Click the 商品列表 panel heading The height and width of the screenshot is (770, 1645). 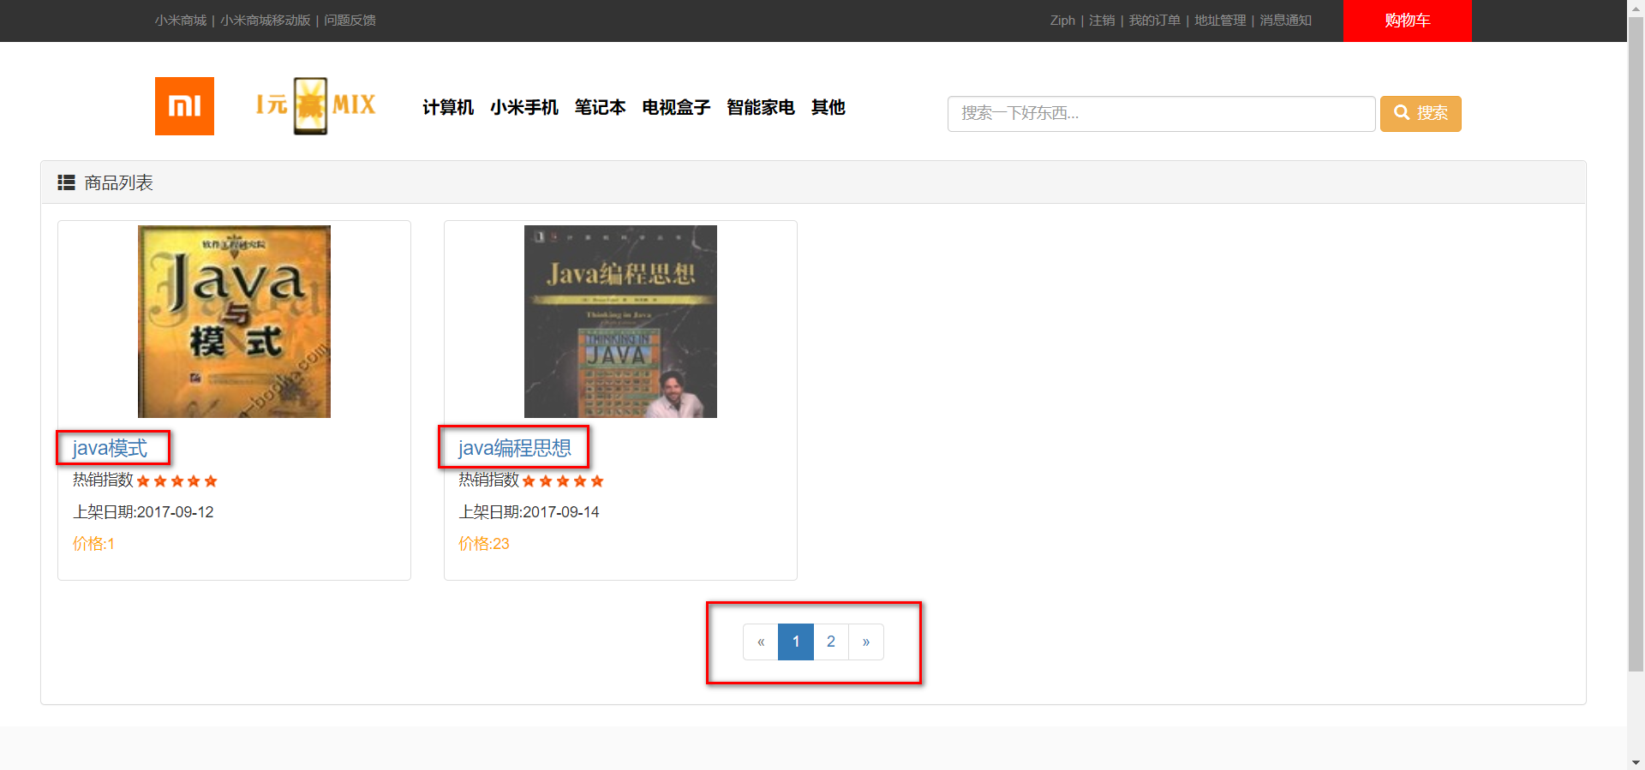118,182
